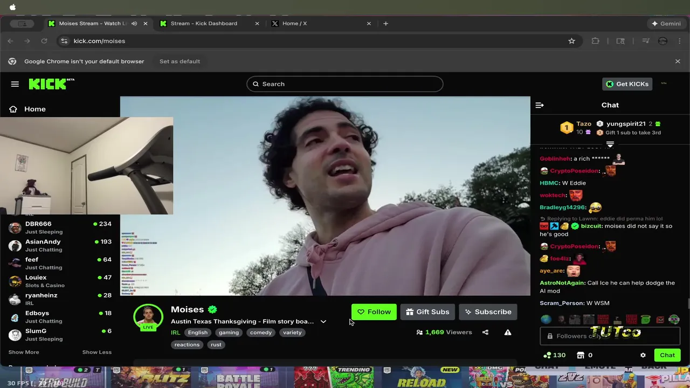The width and height of the screenshot is (690, 388).
Task: Click the English tag
Action: pyautogui.click(x=197, y=332)
